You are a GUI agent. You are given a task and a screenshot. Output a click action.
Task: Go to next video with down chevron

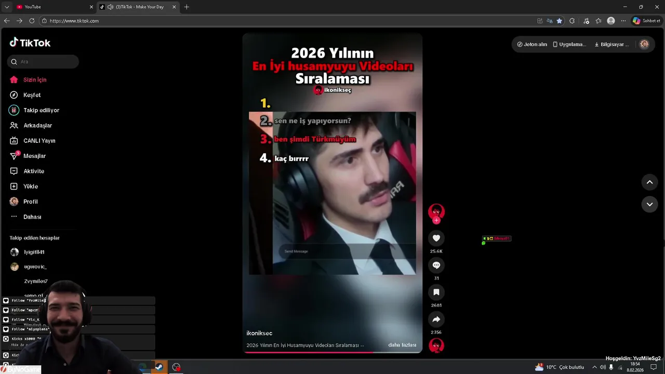(649, 204)
